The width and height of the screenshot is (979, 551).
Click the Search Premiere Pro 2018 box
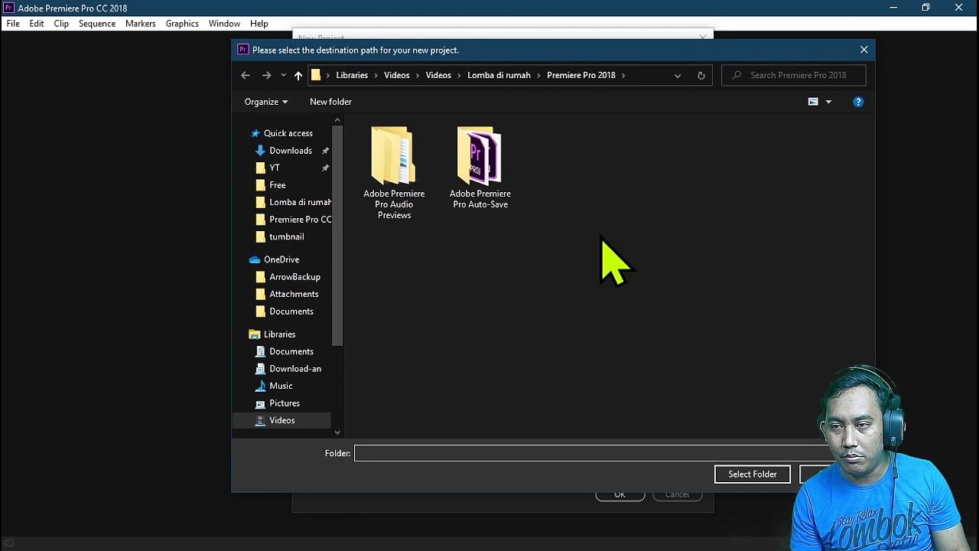tap(794, 75)
